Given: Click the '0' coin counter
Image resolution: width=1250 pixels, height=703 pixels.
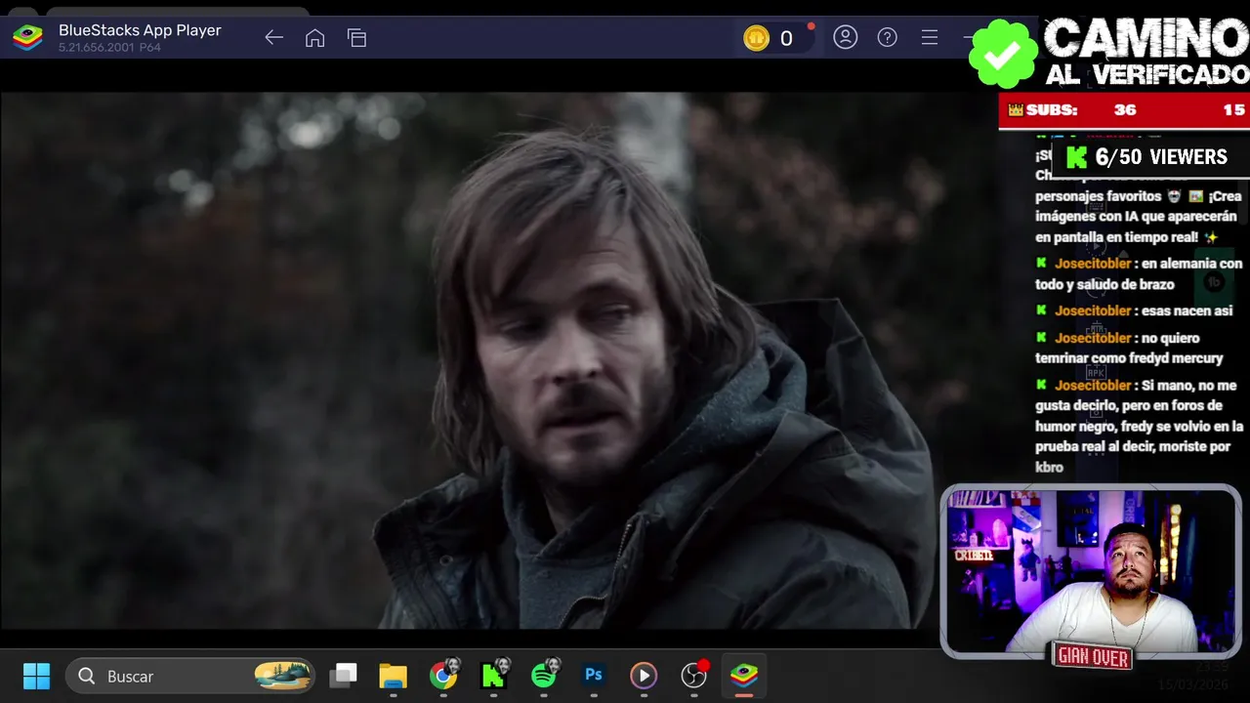Looking at the screenshot, I should [x=786, y=38].
